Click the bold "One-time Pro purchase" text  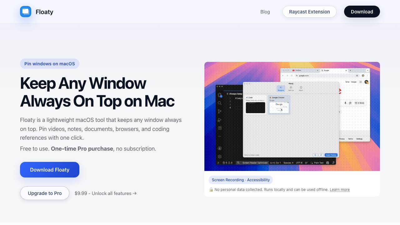click(82, 149)
